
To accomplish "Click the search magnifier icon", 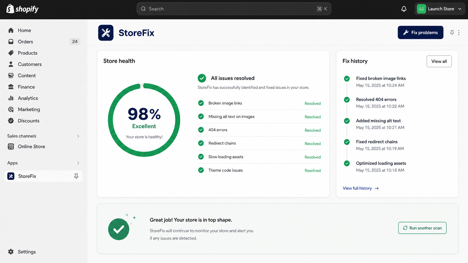I will (143, 9).
